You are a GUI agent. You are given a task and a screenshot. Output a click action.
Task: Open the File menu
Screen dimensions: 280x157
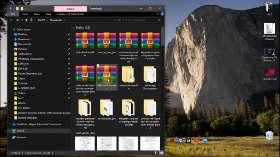(13, 14)
